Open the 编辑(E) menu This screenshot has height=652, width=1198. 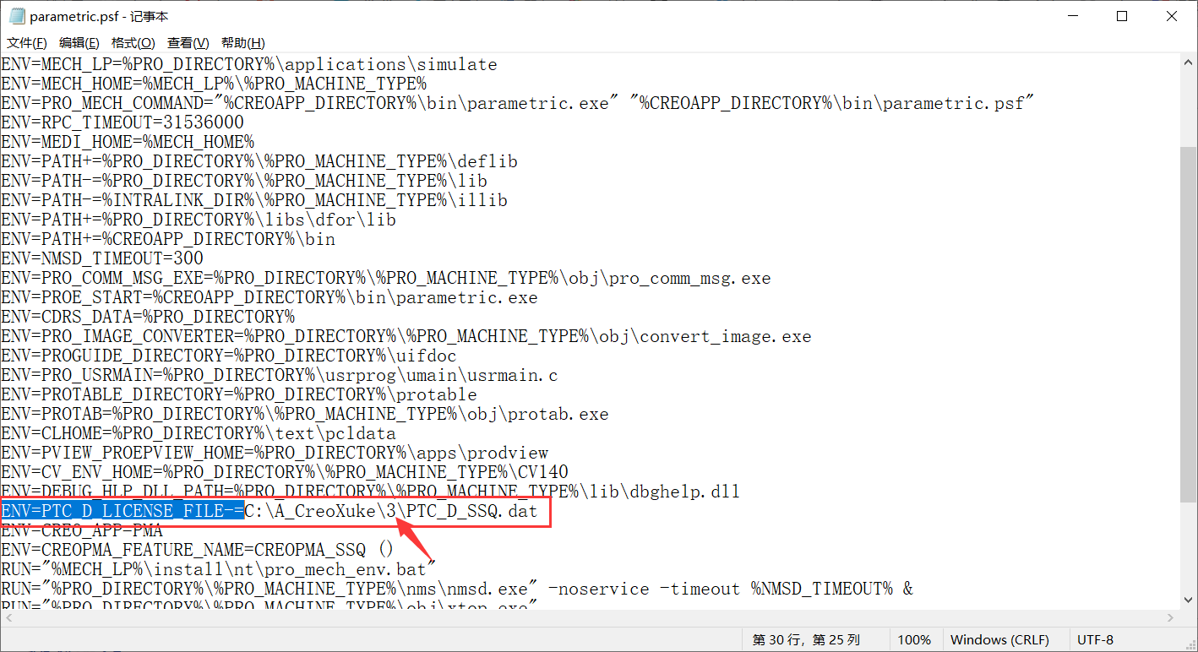(79, 43)
